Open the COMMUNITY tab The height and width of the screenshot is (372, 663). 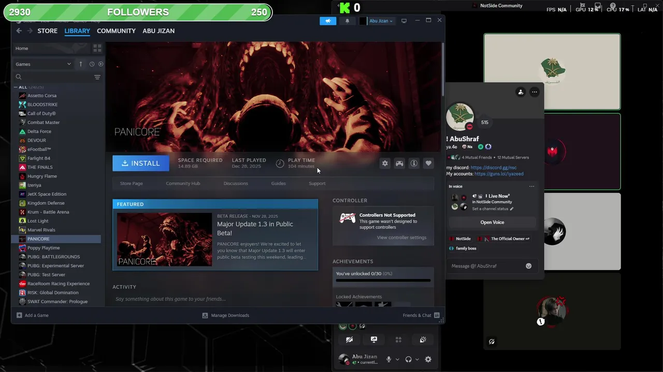click(x=116, y=31)
